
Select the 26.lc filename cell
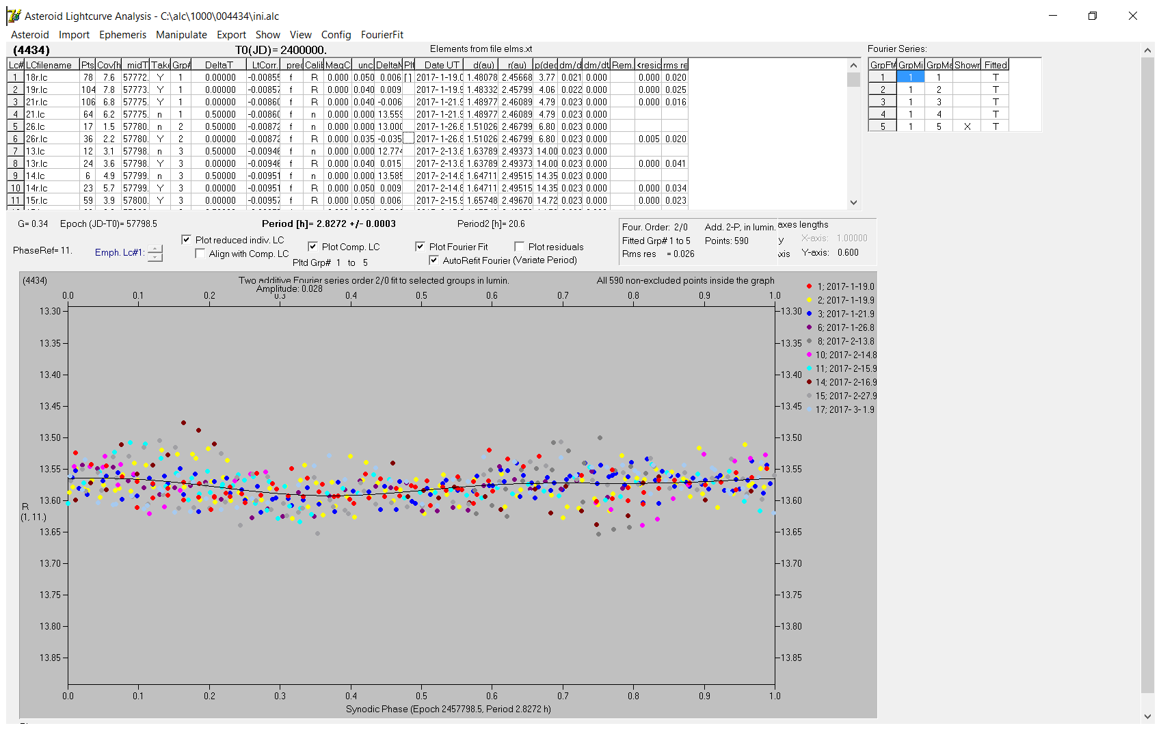pyautogui.click(x=52, y=126)
